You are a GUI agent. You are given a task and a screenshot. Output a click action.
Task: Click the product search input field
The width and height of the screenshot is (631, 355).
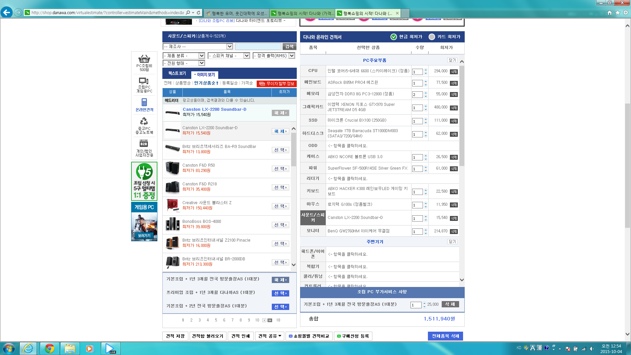(258, 47)
